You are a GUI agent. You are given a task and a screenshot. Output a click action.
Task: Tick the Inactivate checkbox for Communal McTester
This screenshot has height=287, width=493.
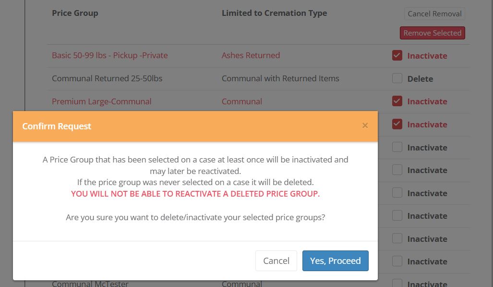[x=397, y=284]
